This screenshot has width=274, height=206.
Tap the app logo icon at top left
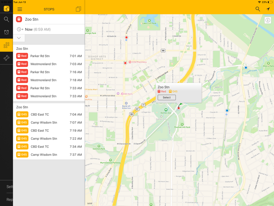click(7, 8)
